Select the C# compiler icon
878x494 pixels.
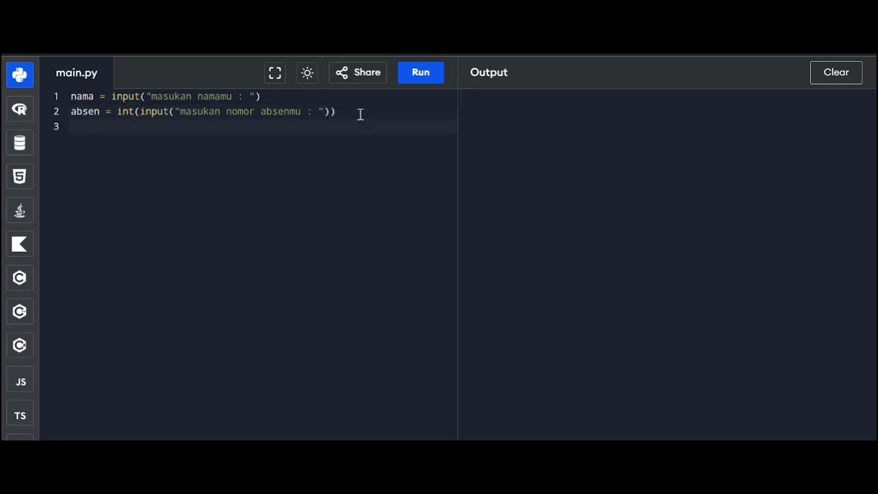click(20, 345)
